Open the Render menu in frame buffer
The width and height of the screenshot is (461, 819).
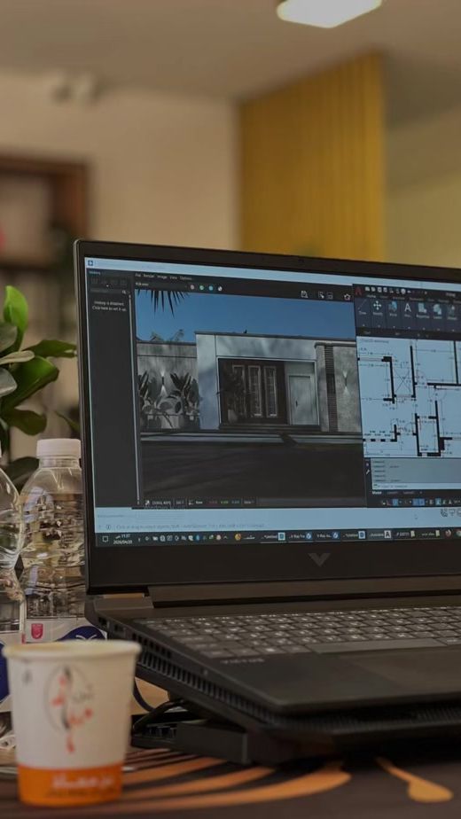pos(149,277)
